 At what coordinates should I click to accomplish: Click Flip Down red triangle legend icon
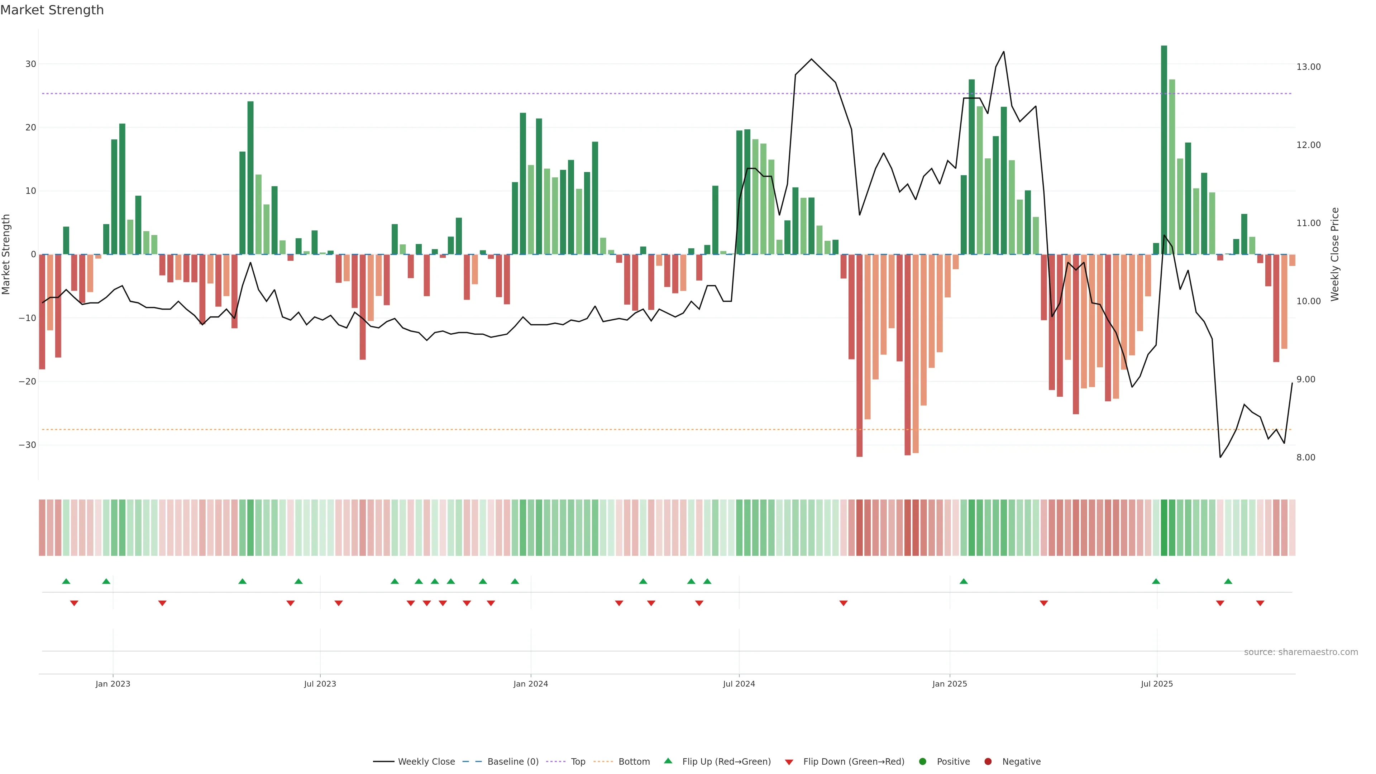(789, 762)
